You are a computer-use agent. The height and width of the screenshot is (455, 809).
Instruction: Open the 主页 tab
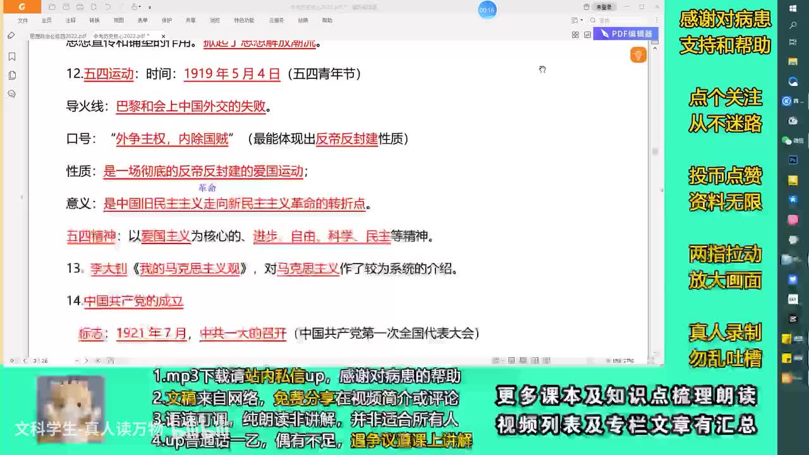(x=46, y=20)
